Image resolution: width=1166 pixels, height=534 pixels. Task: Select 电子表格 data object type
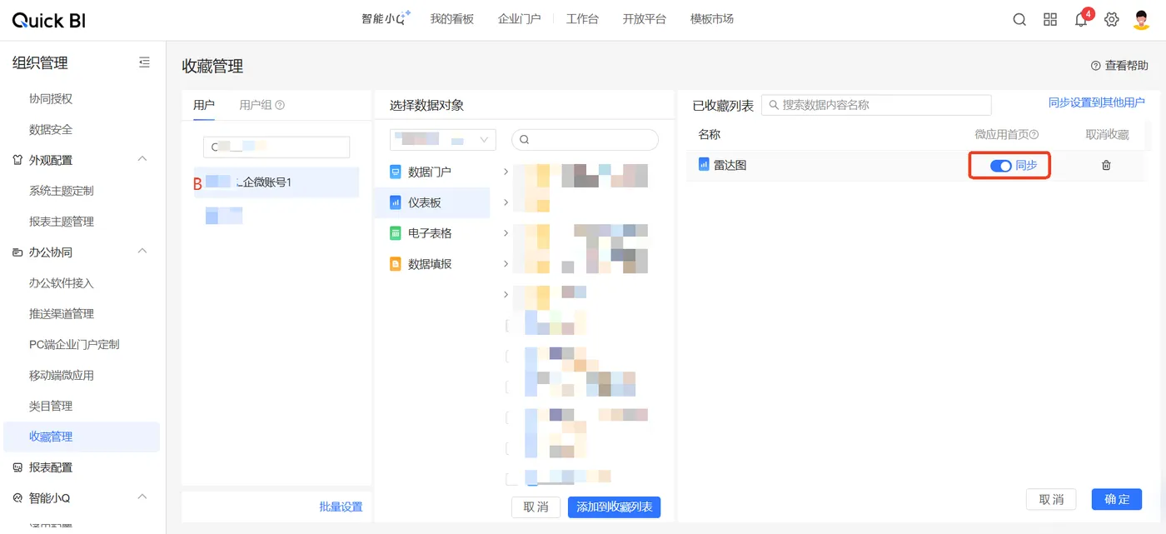tap(430, 233)
